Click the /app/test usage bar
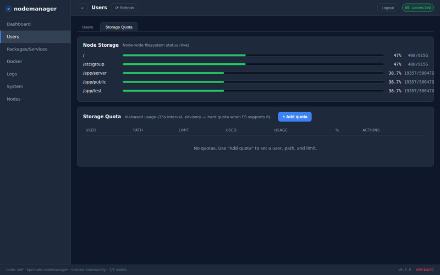The width and height of the screenshot is (440, 275). (253, 91)
